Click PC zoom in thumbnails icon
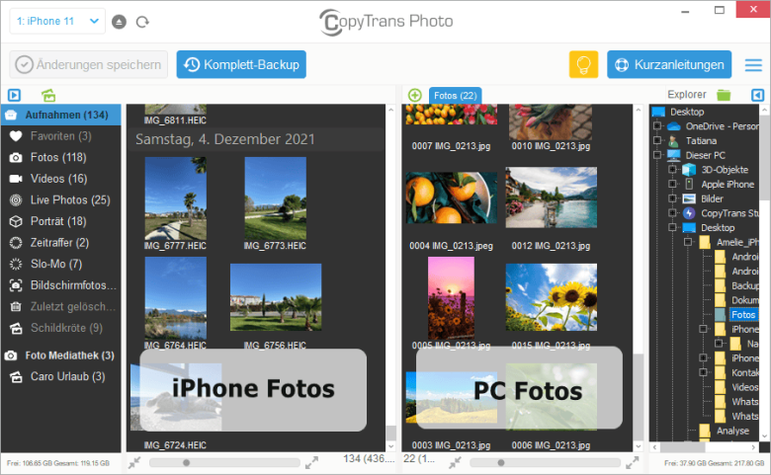This screenshot has height=475, width=771. [x=633, y=463]
